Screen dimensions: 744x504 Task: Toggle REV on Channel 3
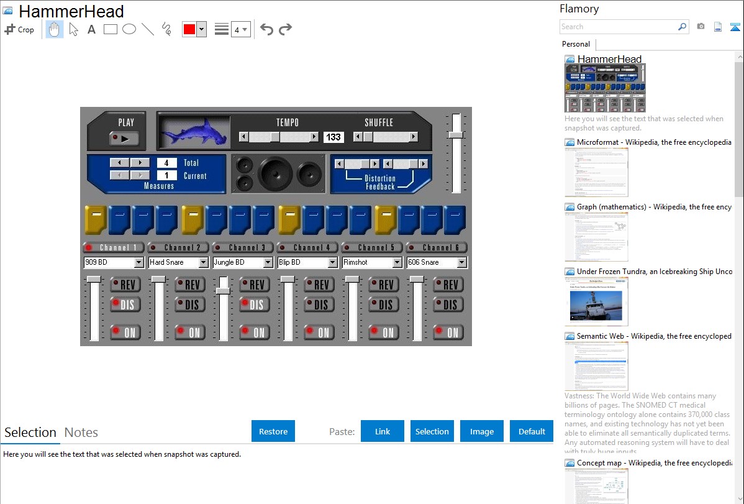[x=254, y=285]
